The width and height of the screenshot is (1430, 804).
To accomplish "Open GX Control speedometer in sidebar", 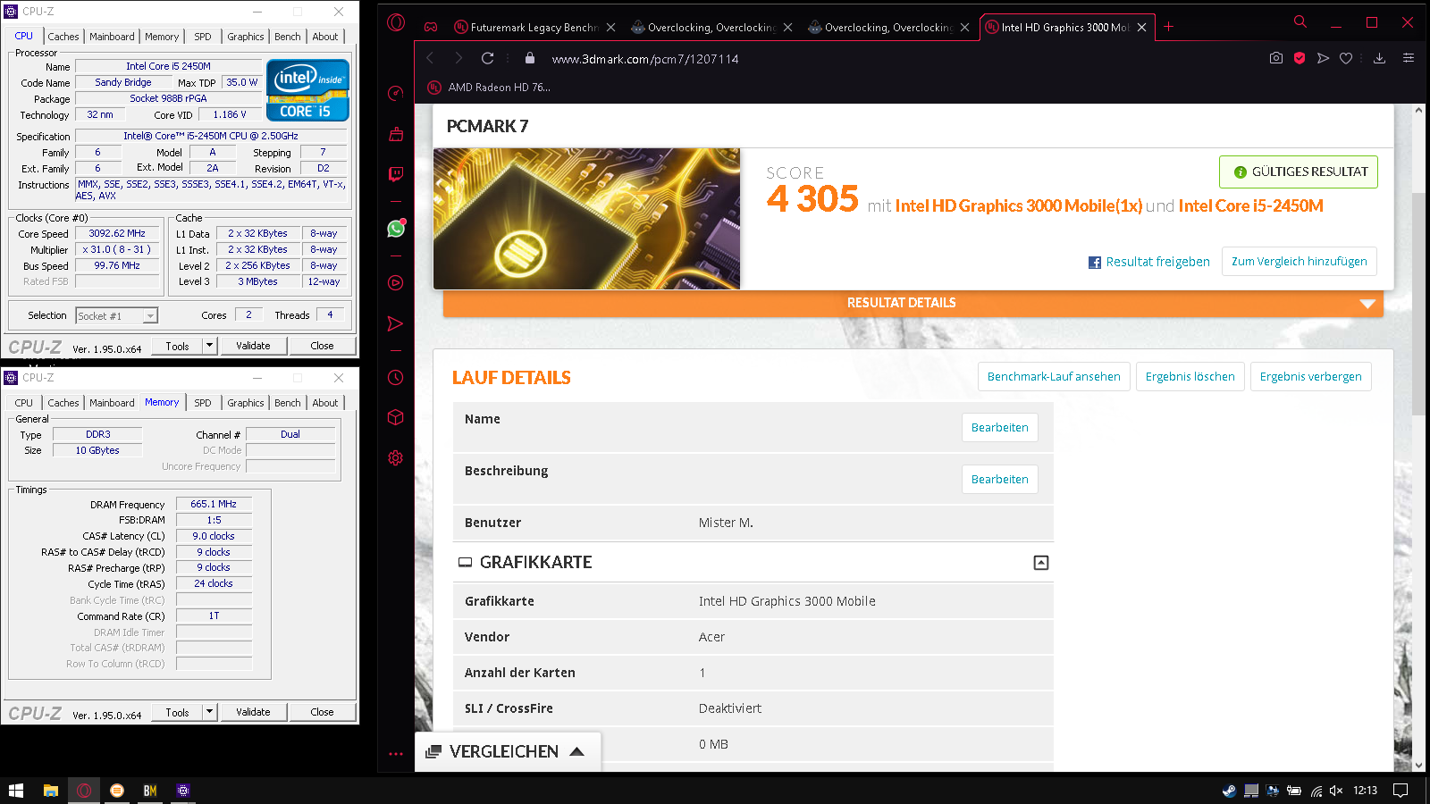I will coord(396,93).
